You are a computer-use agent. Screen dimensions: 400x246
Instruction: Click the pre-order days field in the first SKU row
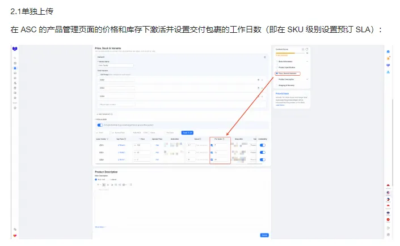[221, 145]
